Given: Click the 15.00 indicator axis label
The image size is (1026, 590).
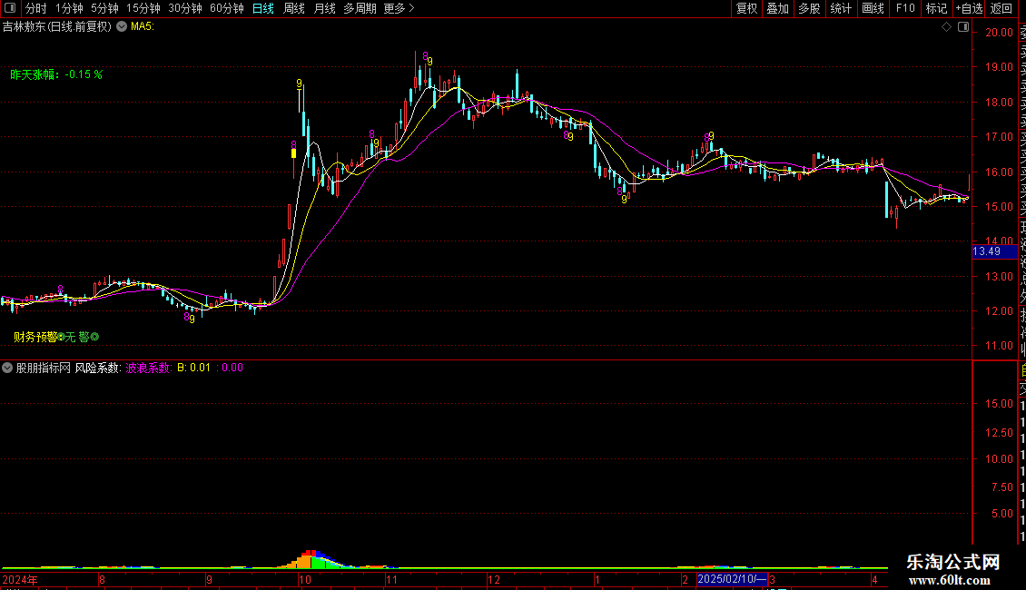Looking at the screenshot, I should coord(999,404).
